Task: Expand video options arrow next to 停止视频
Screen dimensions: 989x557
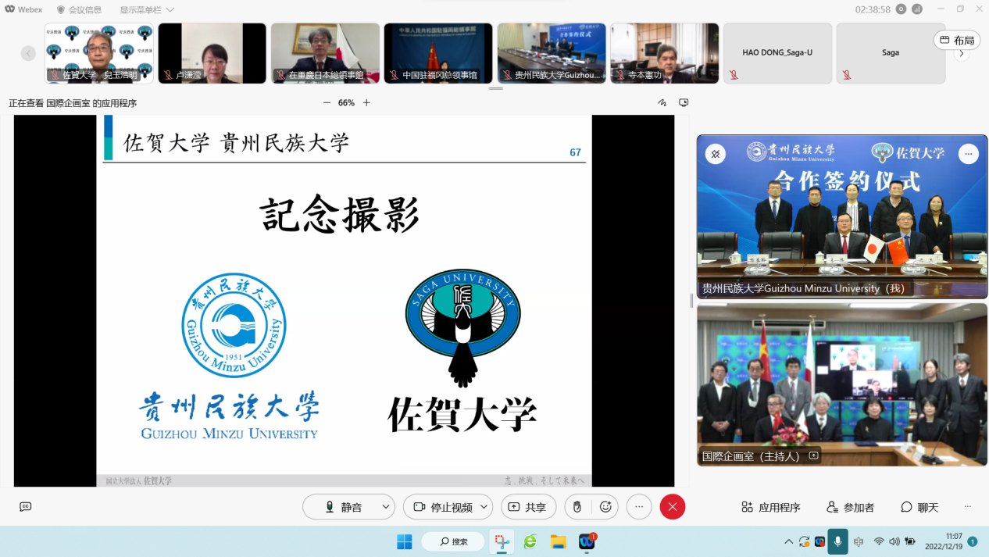Action: (x=484, y=507)
